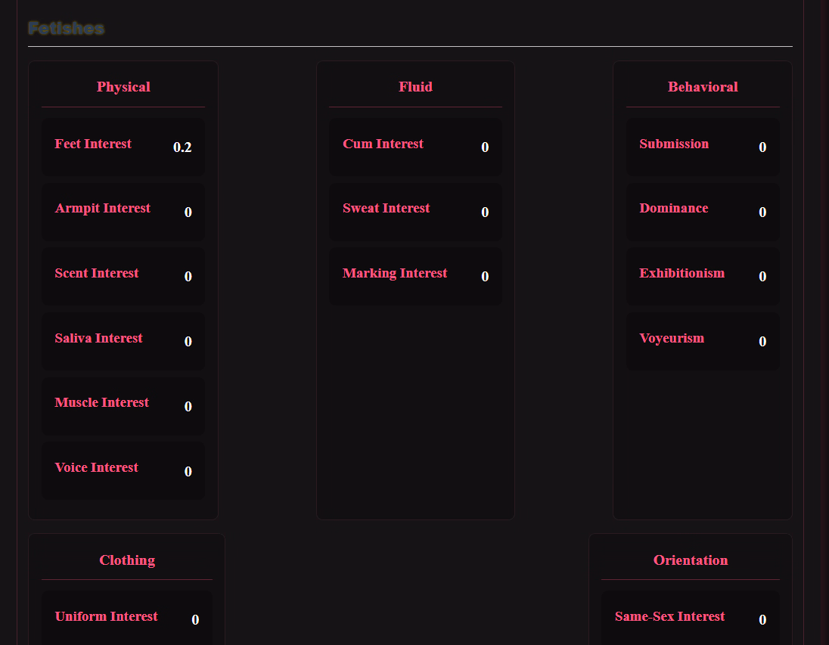
Task: Select the Armpit Interest row
Action: pos(123,212)
